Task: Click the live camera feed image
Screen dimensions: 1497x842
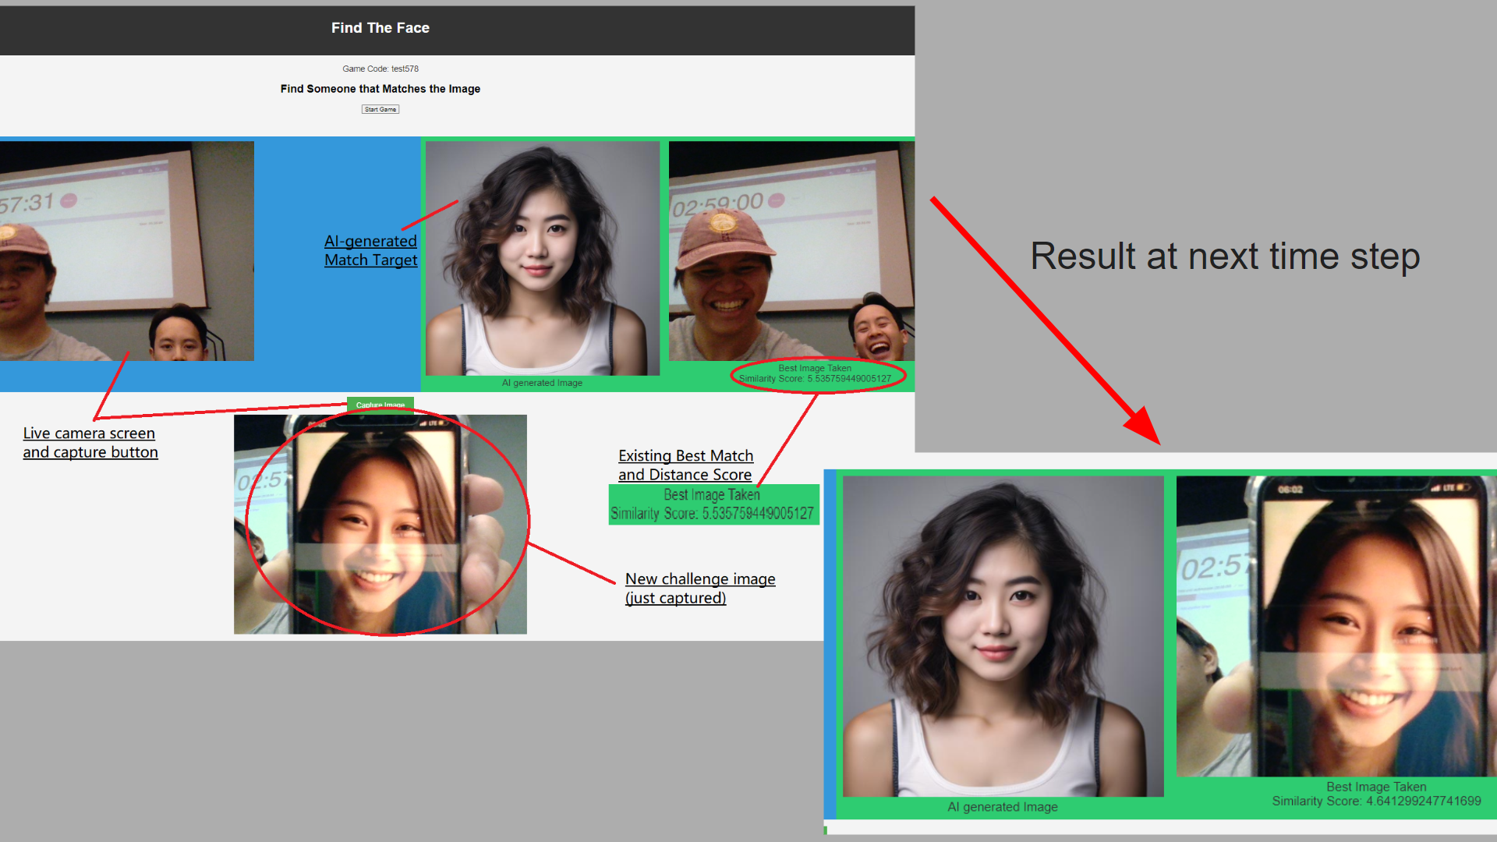Action: [126, 251]
